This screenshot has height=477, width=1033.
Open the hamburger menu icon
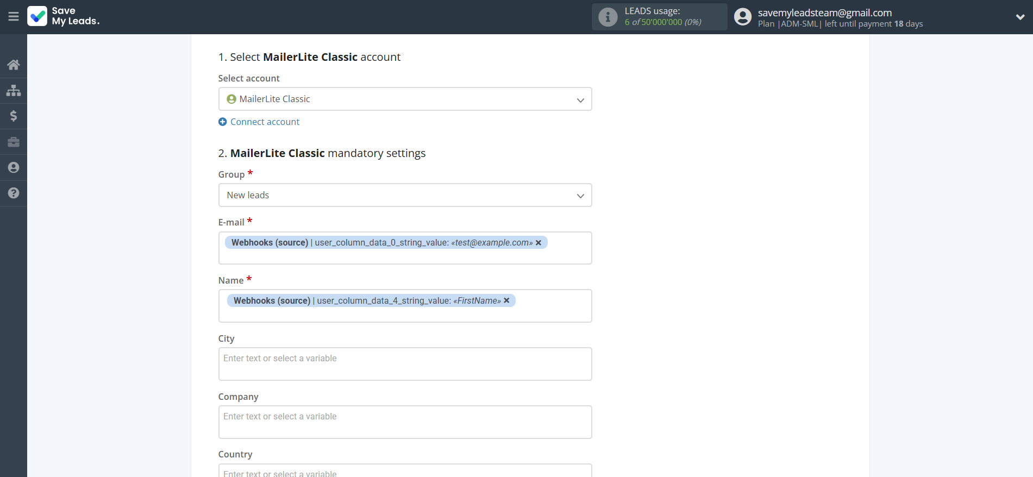point(14,17)
